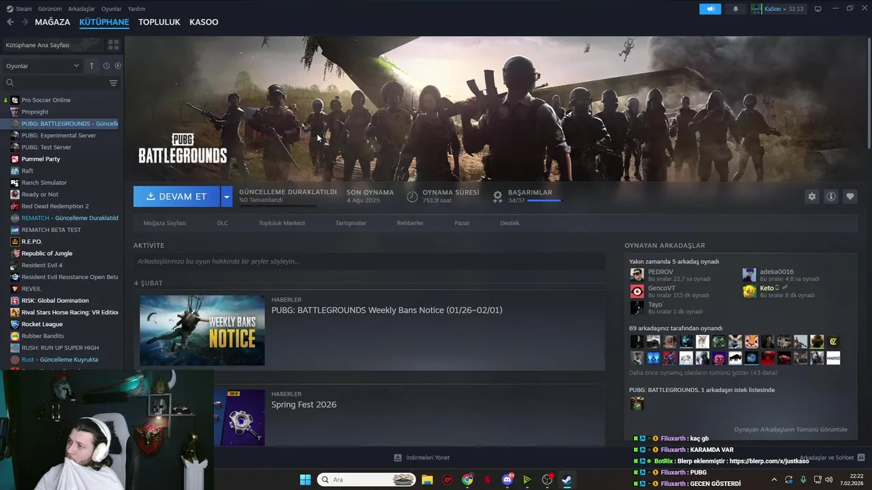Open the Pazar tab
The height and width of the screenshot is (490, 872).
point(462,223)
